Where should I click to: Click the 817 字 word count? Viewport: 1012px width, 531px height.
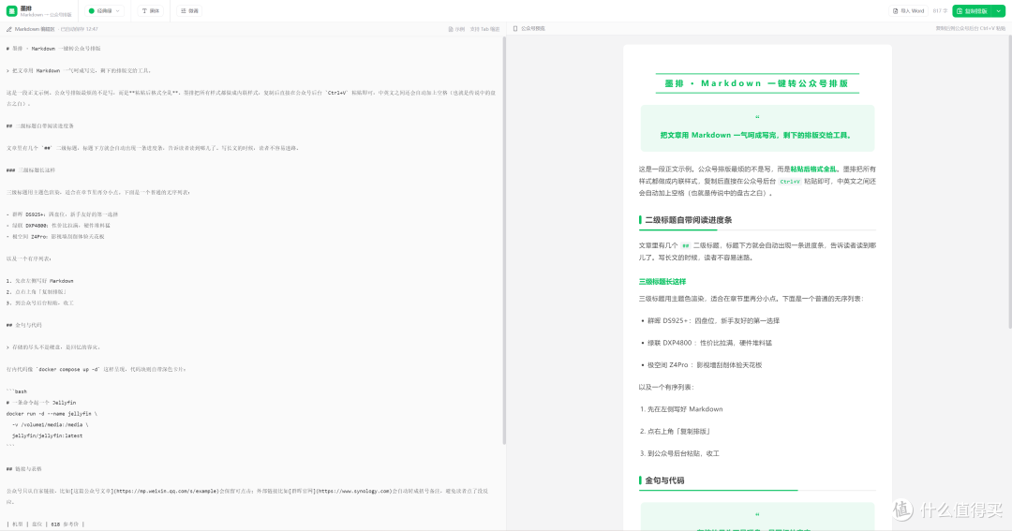coord(940,11)
